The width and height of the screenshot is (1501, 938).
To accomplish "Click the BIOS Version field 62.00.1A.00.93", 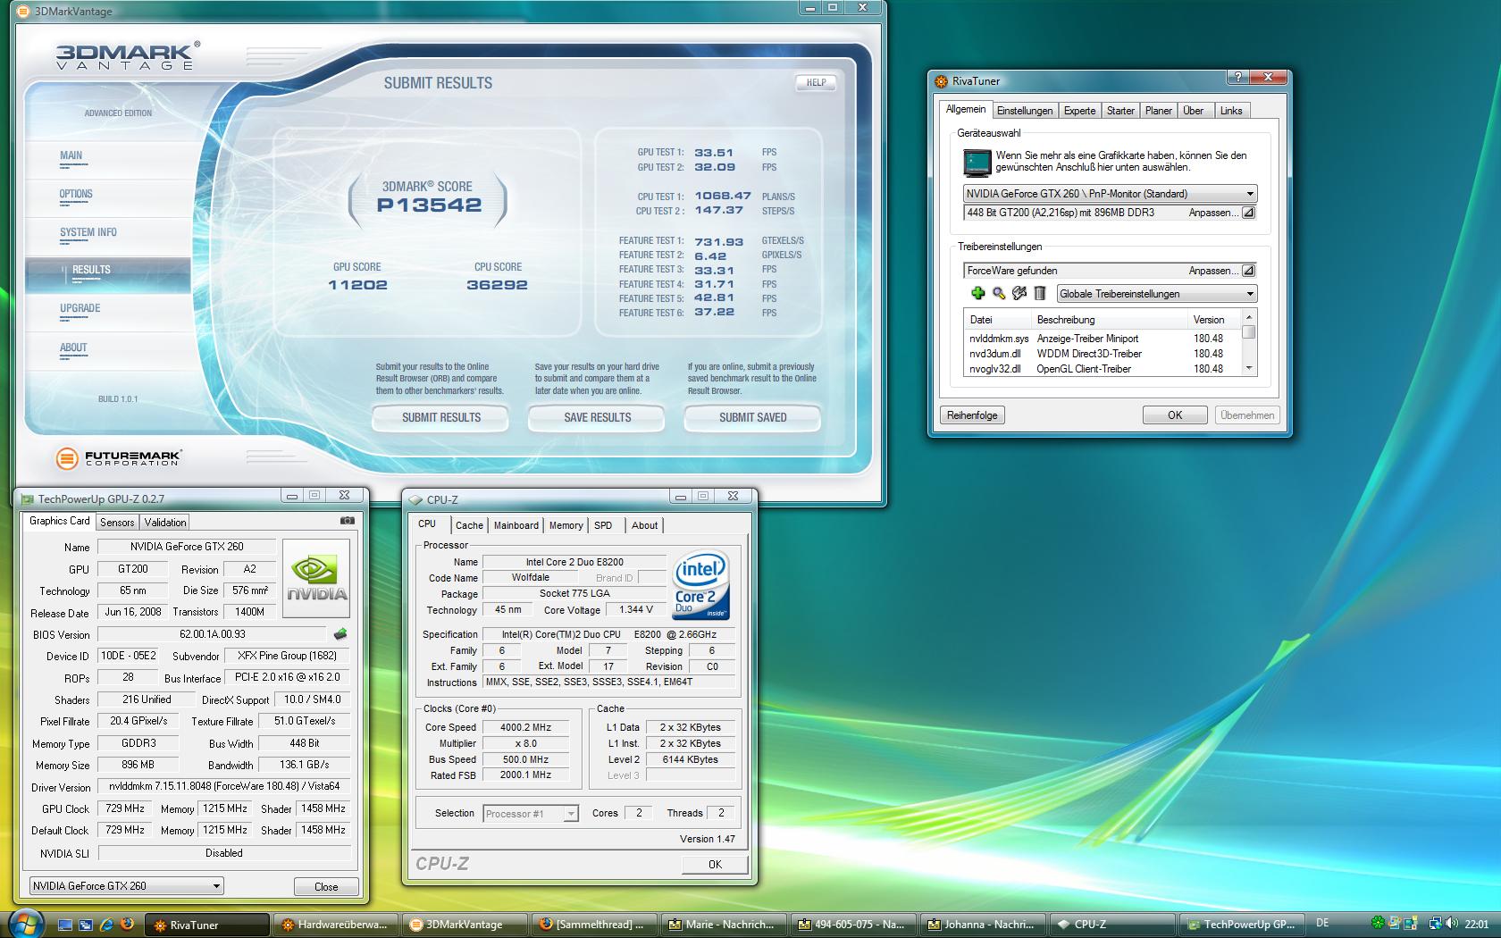I will [213, 634].
